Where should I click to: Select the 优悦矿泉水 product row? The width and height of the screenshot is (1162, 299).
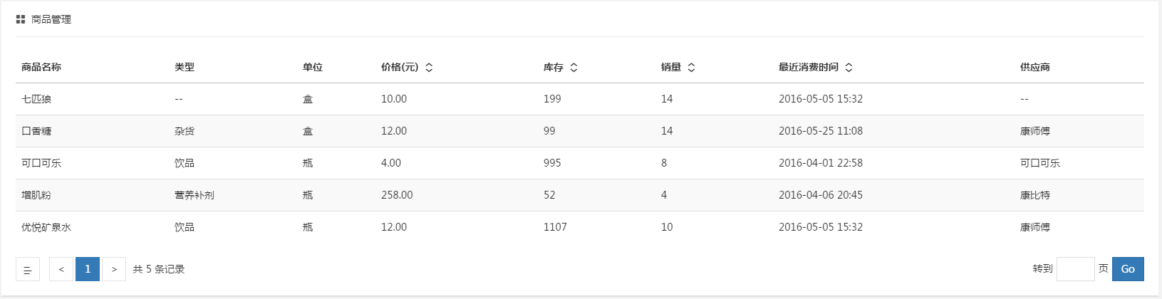(x=580, y=227)
